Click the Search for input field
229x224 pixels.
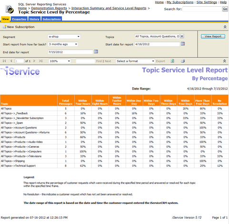(x=202, y=9)
